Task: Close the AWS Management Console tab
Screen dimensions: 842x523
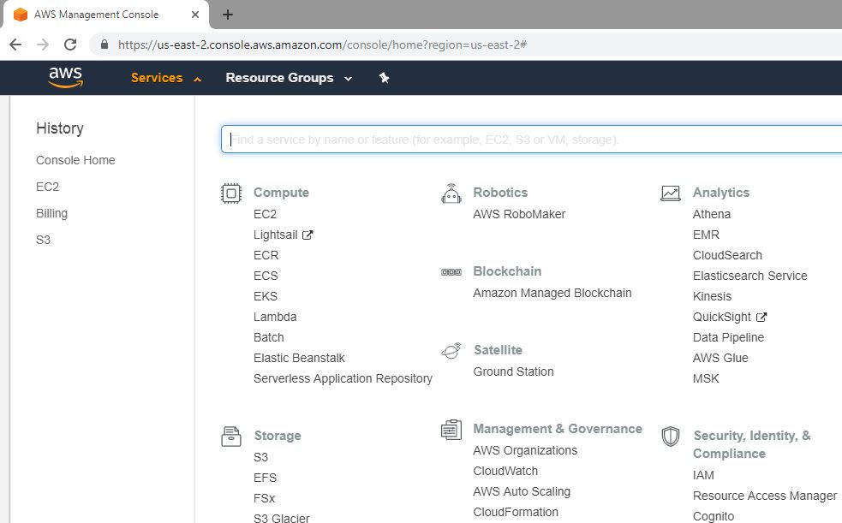Action: [195, 15]
